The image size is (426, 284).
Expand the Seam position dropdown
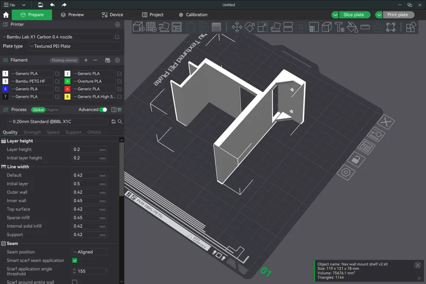(89, 252)
